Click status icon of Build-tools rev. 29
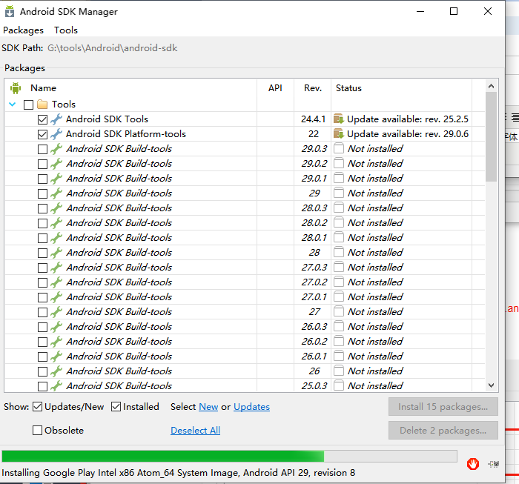The image size is (519, 484). (339, 193)
